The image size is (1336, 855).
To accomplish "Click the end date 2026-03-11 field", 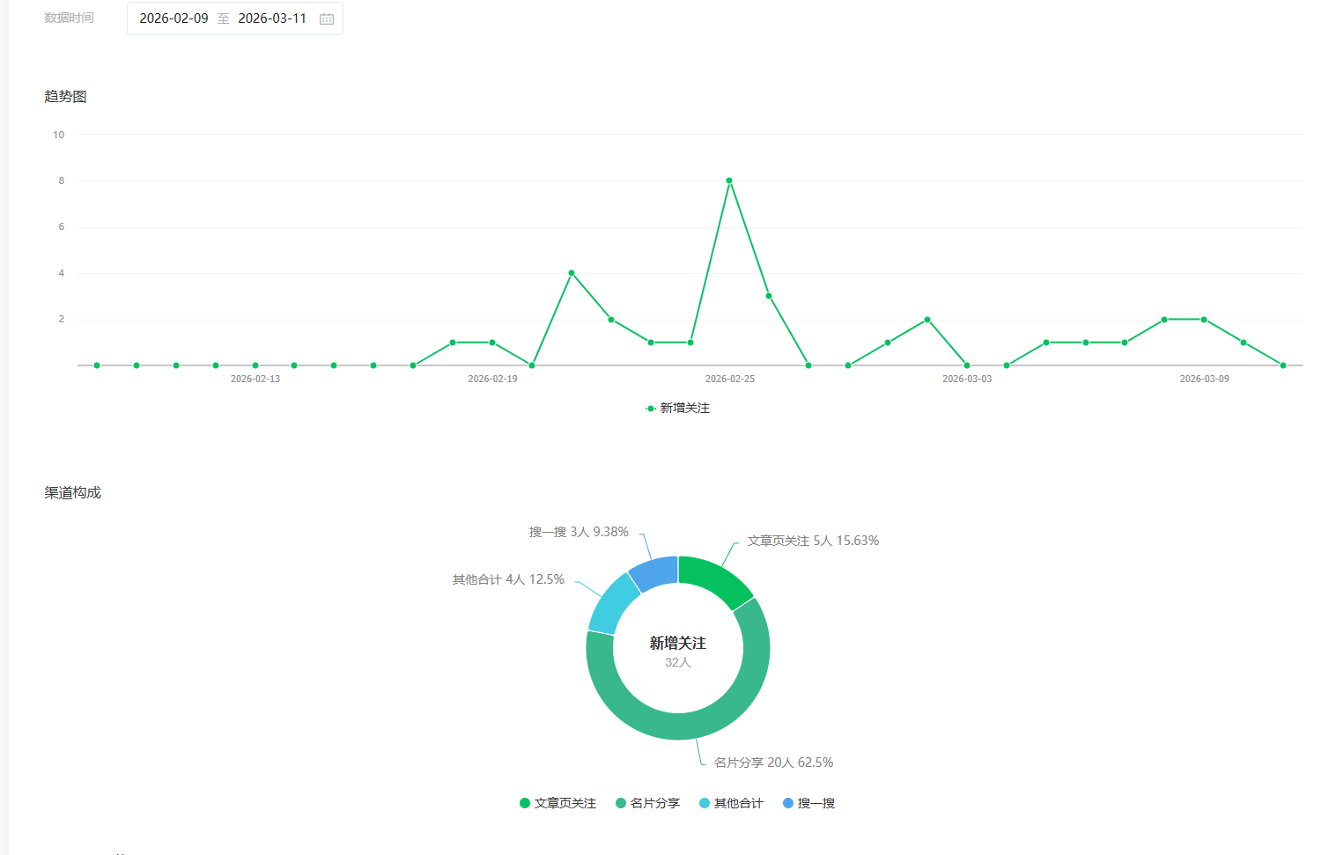I will coord(272,18).
